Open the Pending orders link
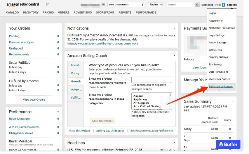The image size is (249, 154). point(14,36)
